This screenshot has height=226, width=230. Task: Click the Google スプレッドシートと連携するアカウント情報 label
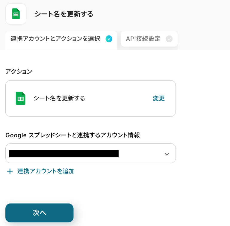pos(72,135)
